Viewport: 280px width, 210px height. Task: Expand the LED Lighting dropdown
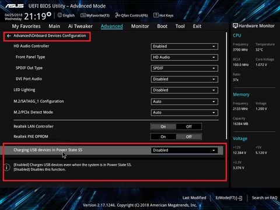(184, 90)
